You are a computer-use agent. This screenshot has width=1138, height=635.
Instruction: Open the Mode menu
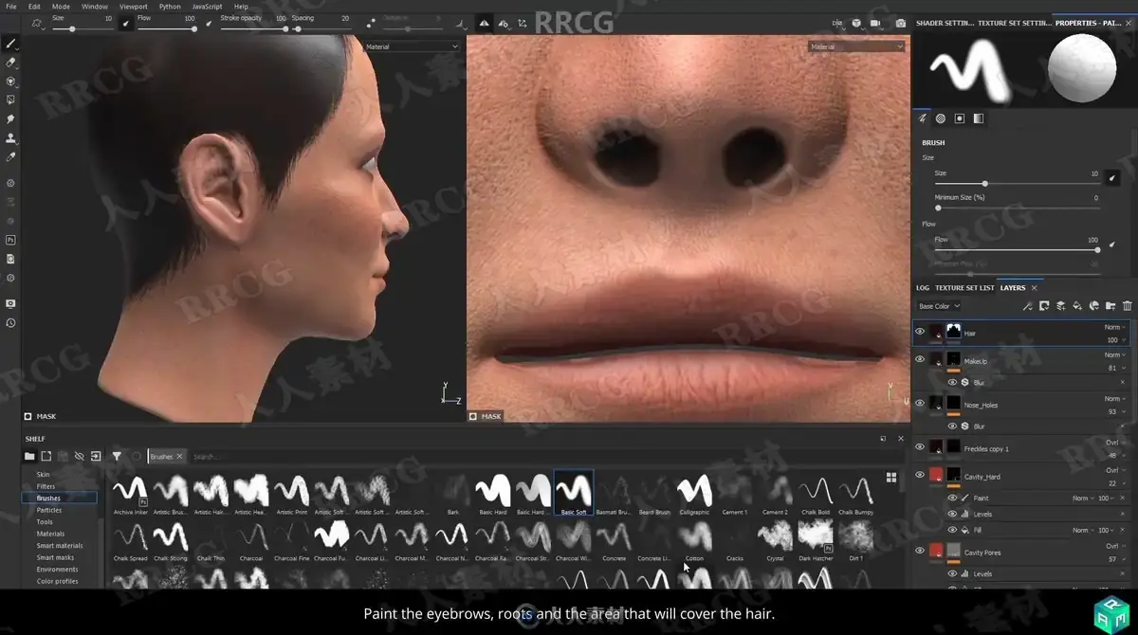click(61, 6)
